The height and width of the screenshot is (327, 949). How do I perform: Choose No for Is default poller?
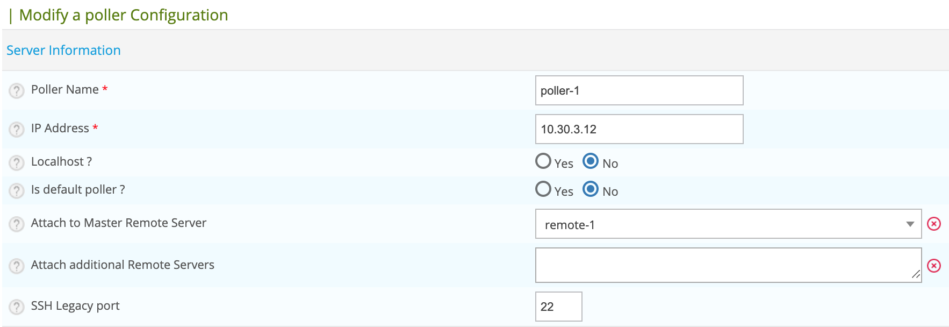tap(591, 189)
